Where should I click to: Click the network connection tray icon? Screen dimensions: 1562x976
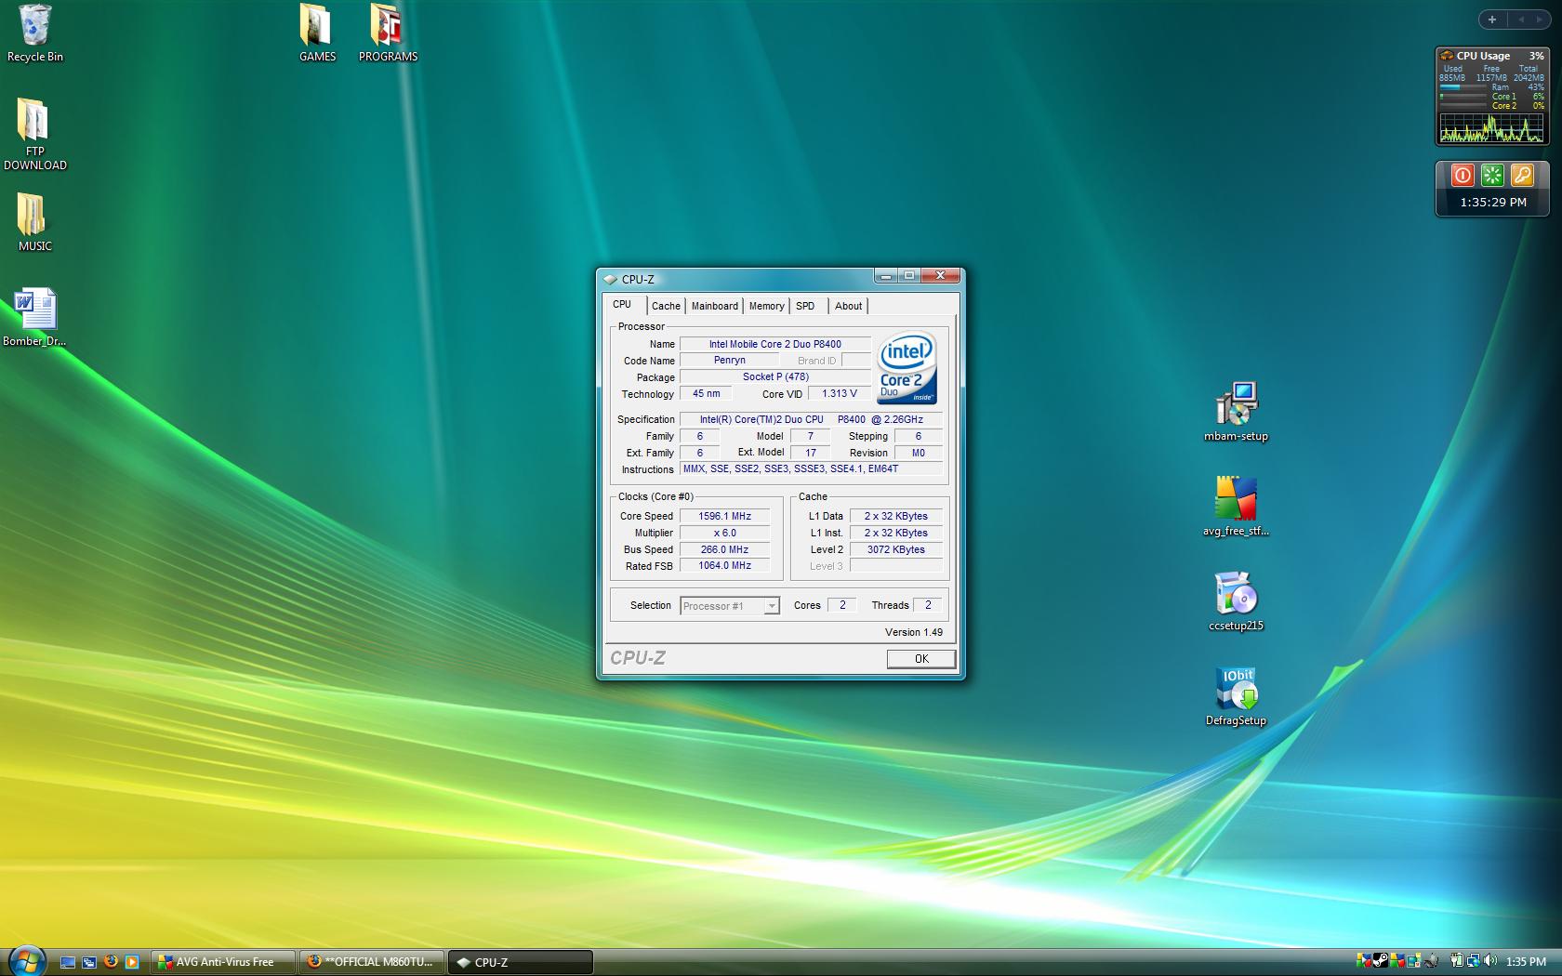1474,960
